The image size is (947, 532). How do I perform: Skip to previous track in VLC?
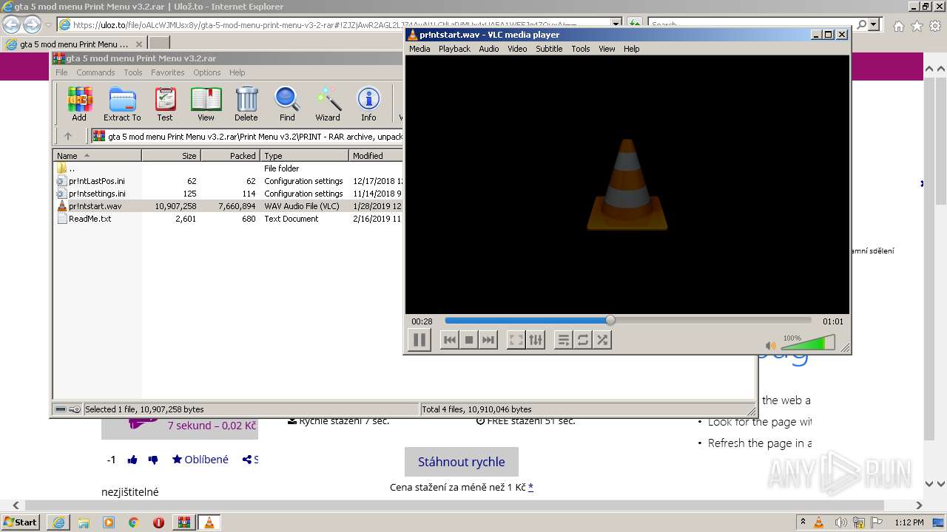click(x=449, y=340)
